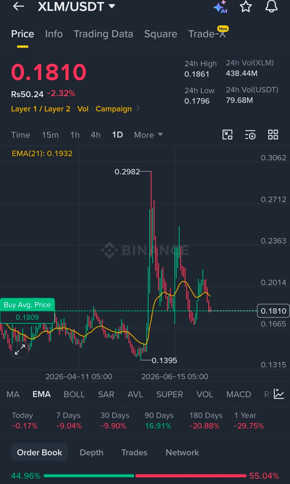The image size is (290, 484).
Task: Tap the 44.96% buy percentage
Action: (26, 476)
